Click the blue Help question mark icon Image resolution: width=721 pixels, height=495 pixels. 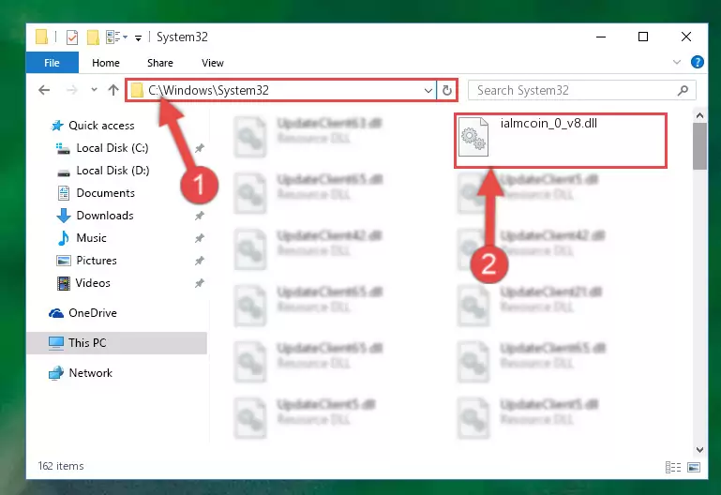point(697,62)
